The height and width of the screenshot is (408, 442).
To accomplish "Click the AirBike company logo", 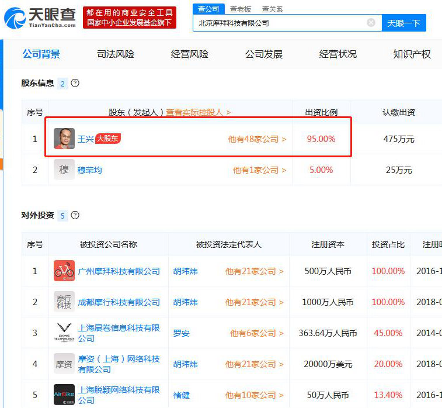I will (64, 395).
